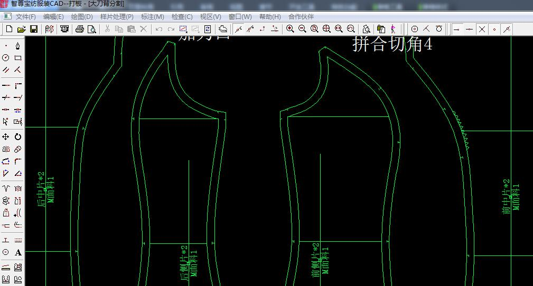Select the circle drawing tool in left toolbox
Image resolution: width=533 pixels, height=286 pixels.
pyautogui.click(x=6, y=58)
